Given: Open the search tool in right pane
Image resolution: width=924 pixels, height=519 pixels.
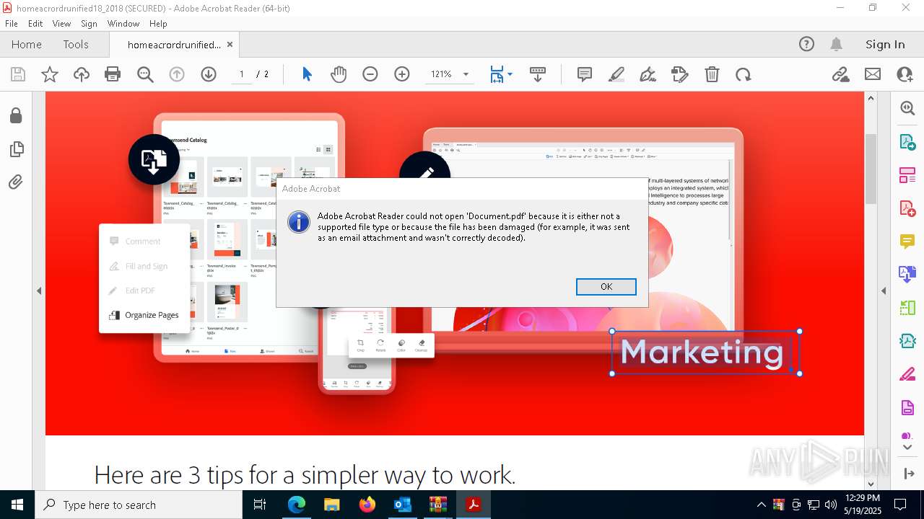Looking at the screenshot, I should (907, 108).
